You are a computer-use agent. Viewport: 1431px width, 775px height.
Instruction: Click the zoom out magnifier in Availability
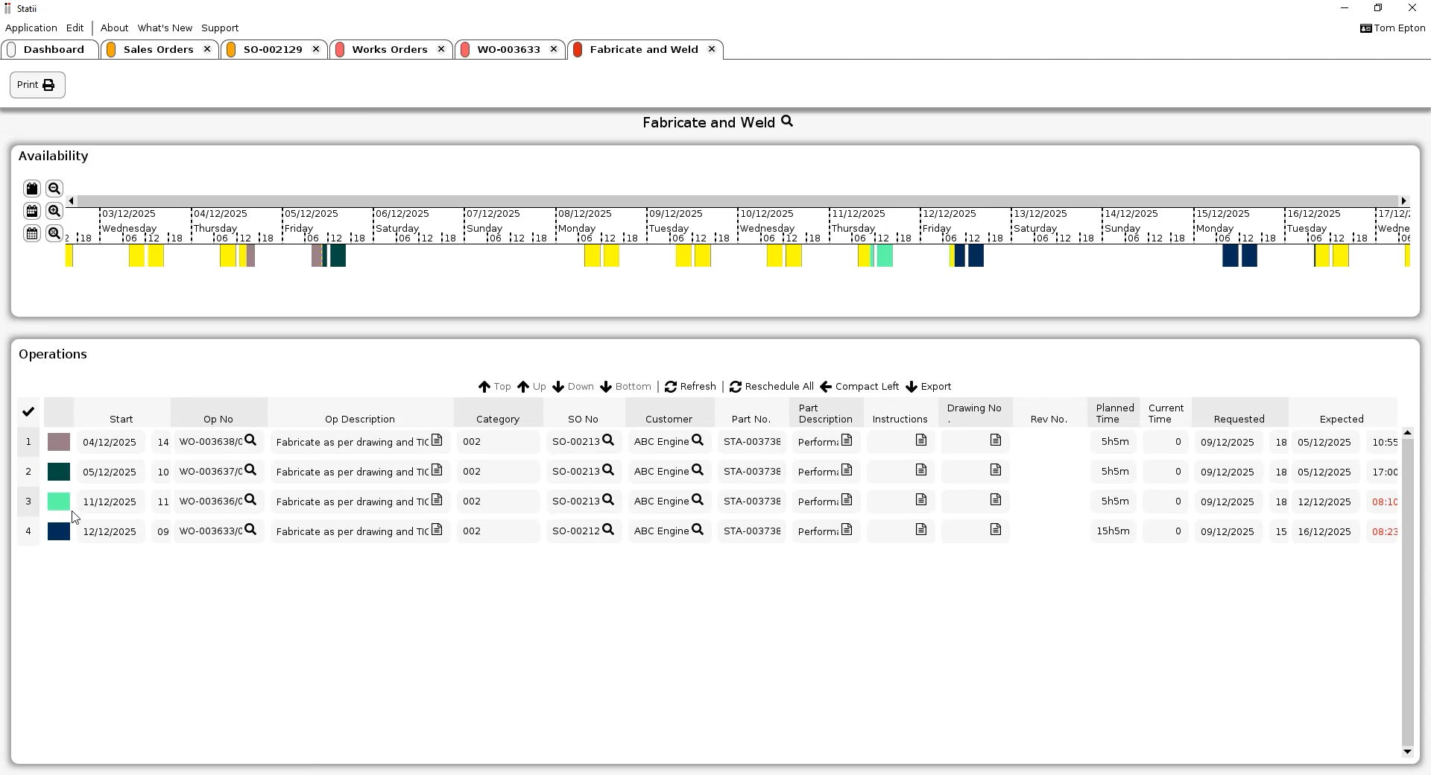coord(54,189)
